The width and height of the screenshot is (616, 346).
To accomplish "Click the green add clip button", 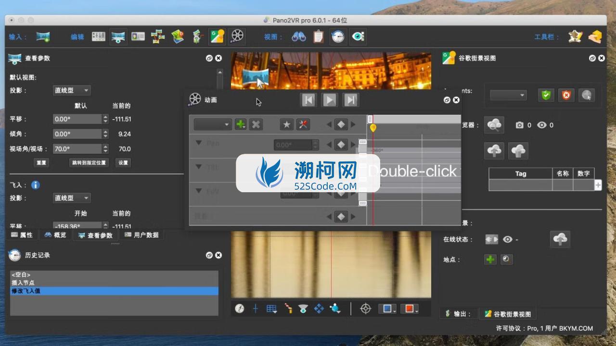I will [241, 124].
